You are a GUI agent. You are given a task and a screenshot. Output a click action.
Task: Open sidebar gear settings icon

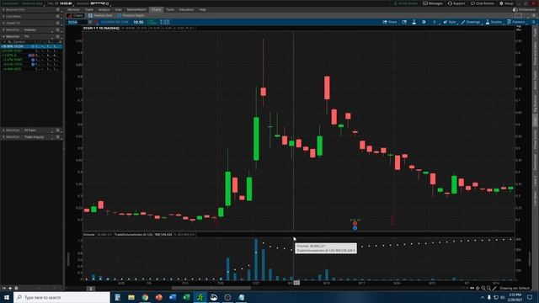tap(16, 288)
